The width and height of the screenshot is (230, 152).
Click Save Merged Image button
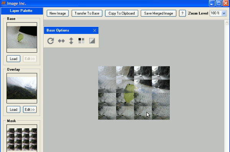point(158,13)
